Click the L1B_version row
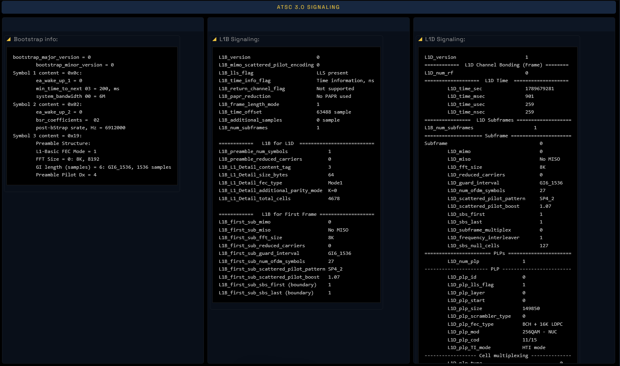620x366 pixels. 269,57
